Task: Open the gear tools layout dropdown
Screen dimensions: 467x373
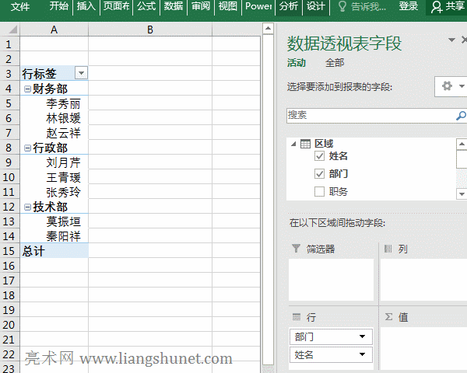Action: pyautogui.click(x=451, y=86)
